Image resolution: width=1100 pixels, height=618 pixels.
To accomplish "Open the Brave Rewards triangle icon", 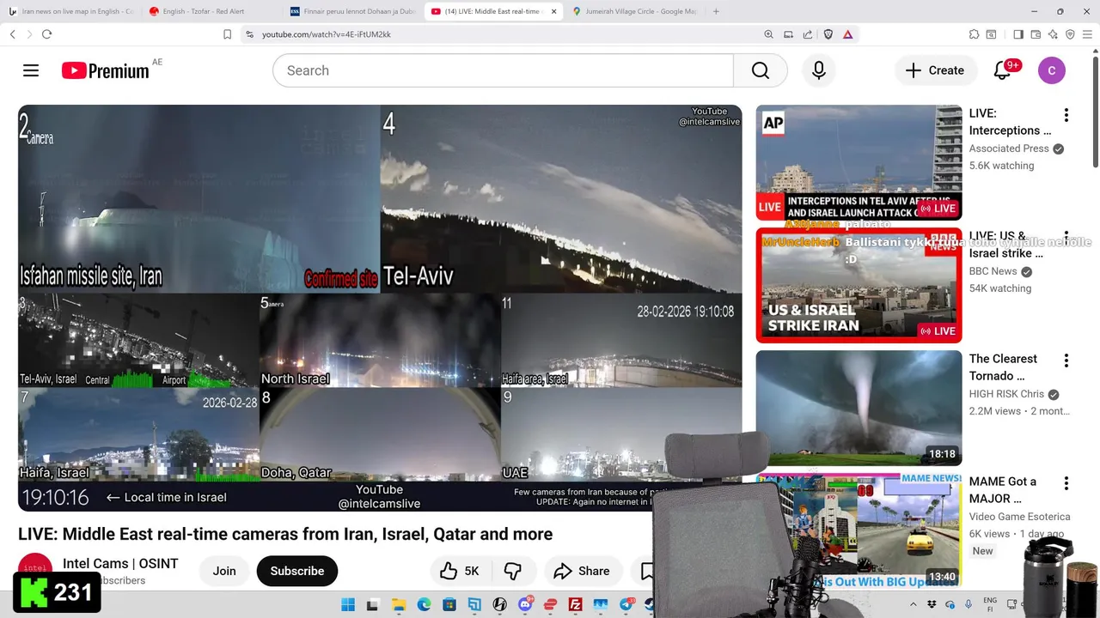I will [x=847, y=34].
